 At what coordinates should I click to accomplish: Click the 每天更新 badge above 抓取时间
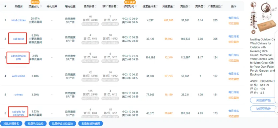click(x=130, y=2)
